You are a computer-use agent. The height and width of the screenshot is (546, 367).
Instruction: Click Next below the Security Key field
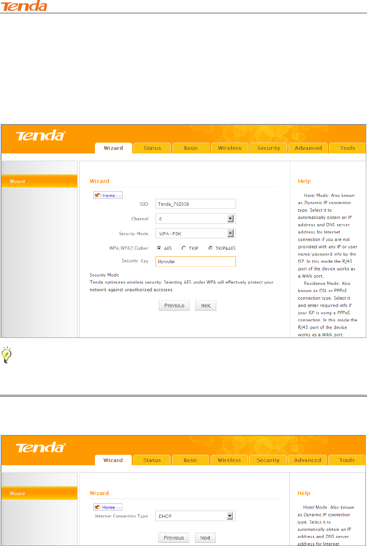pyautogui.click(x=206, y=305)
